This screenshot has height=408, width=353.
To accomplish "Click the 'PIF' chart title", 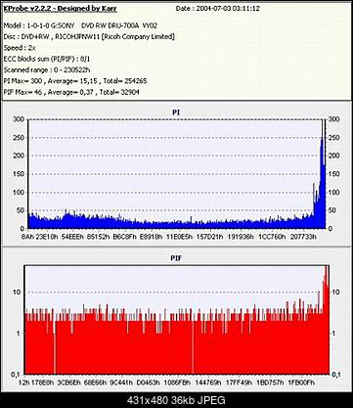I will (176, 258).
